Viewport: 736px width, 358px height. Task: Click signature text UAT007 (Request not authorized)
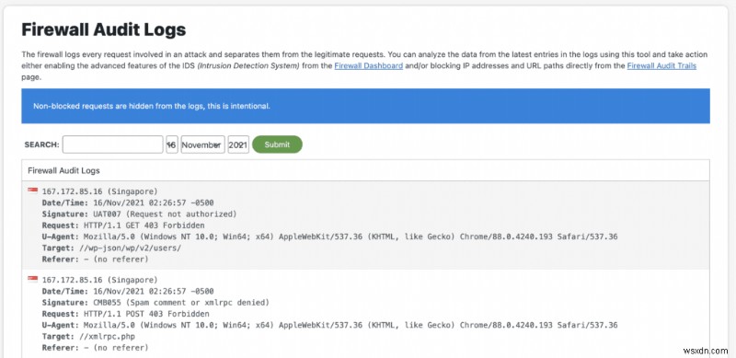[x=165, y=214]
